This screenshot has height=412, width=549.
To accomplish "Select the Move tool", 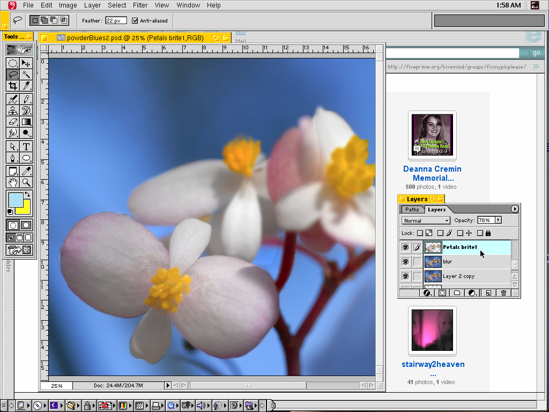I will 26,63.
